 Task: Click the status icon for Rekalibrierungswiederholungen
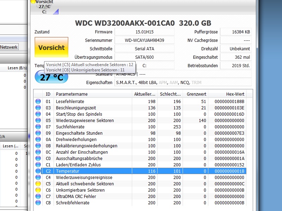tap(38, 146)
